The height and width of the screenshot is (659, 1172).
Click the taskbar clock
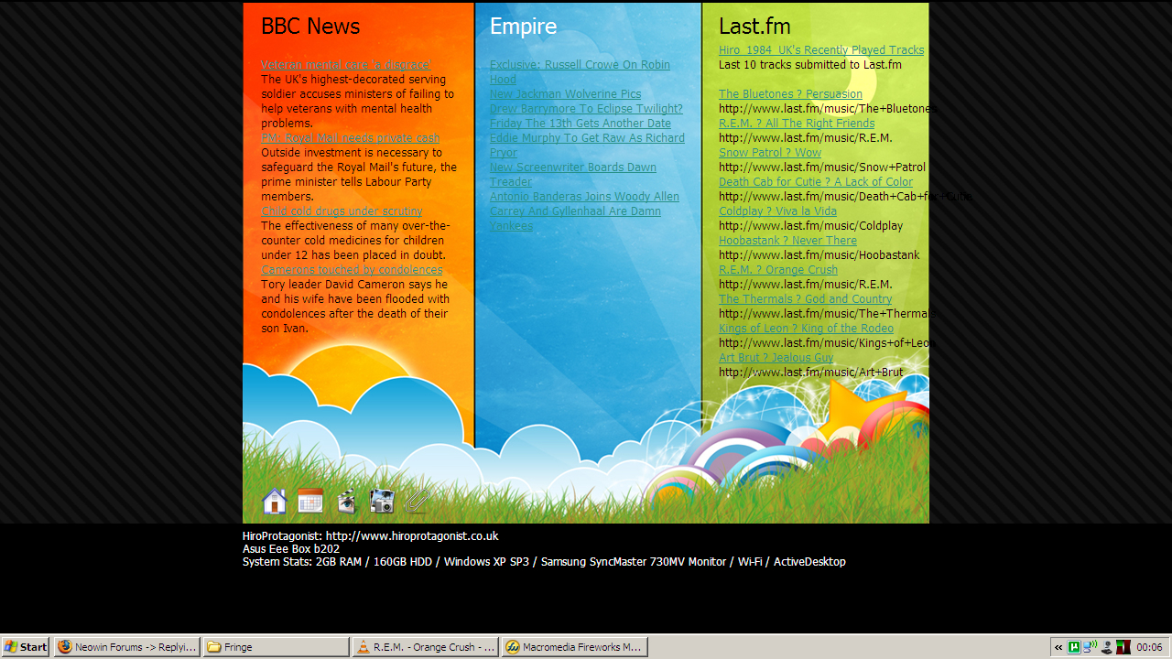1149,647
